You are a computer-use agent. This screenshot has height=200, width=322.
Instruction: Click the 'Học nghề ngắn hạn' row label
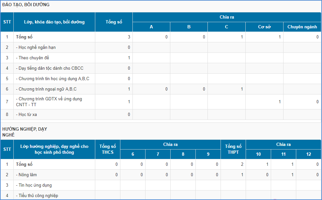click(x=36, y=48)
